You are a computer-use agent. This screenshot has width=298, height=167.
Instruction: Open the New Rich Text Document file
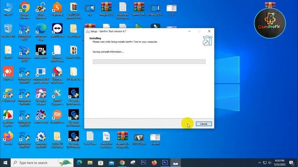pyautogui.click(x=106, y=140)
